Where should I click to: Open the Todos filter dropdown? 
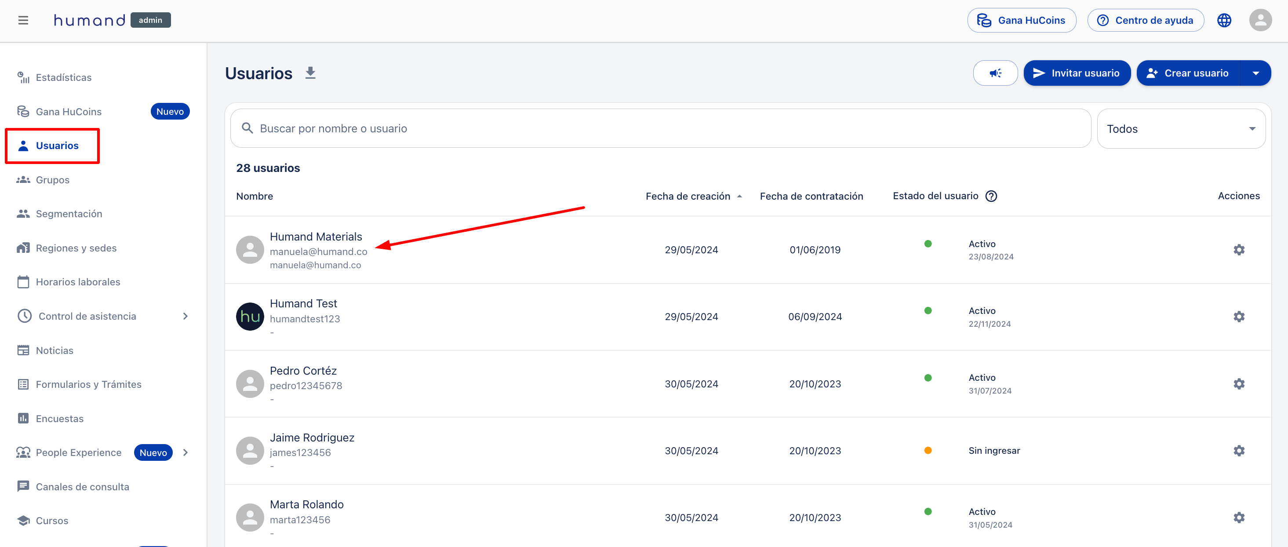[1180, 129]
